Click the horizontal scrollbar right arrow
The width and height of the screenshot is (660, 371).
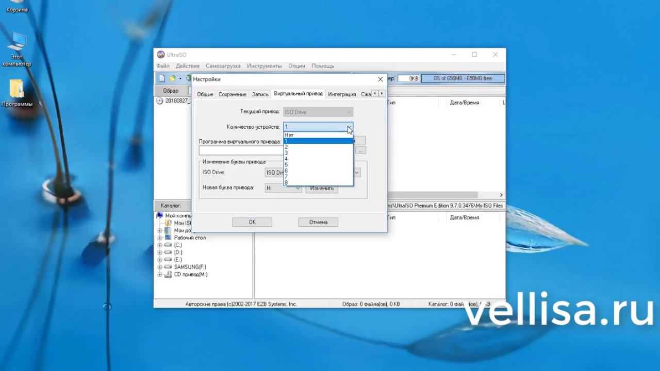(501, 195)
